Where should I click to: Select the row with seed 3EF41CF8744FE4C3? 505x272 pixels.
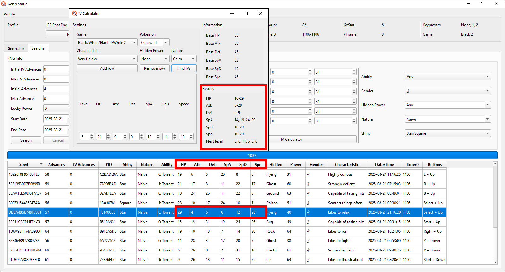227,222
